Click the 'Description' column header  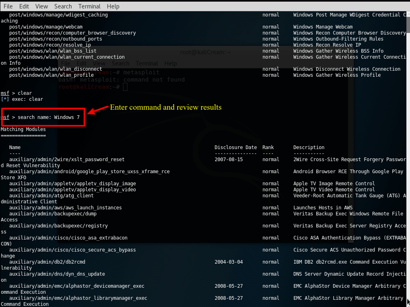309,147
